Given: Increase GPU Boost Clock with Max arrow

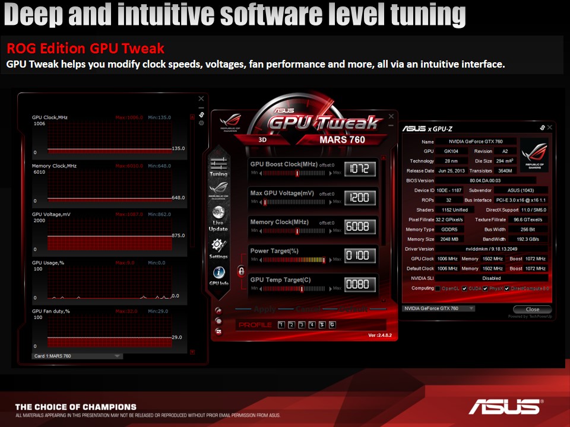Looking at the screenshot, I should (331, 173).
